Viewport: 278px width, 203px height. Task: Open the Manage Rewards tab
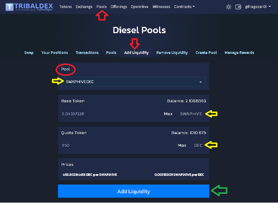239,53
